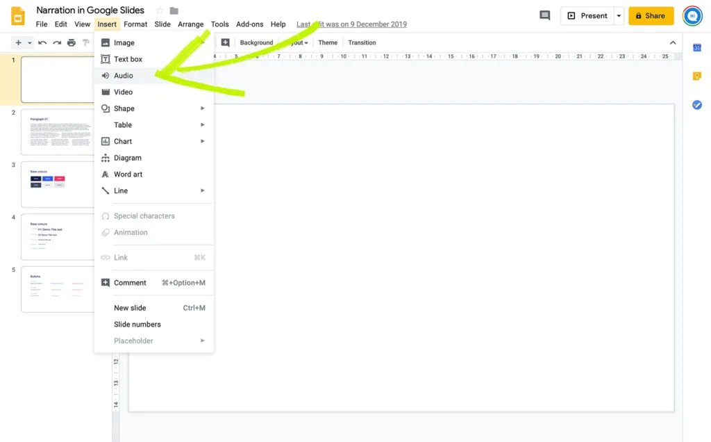Open the Slide menu
This screenshot has height=442, width=711.
pos(162,24)
